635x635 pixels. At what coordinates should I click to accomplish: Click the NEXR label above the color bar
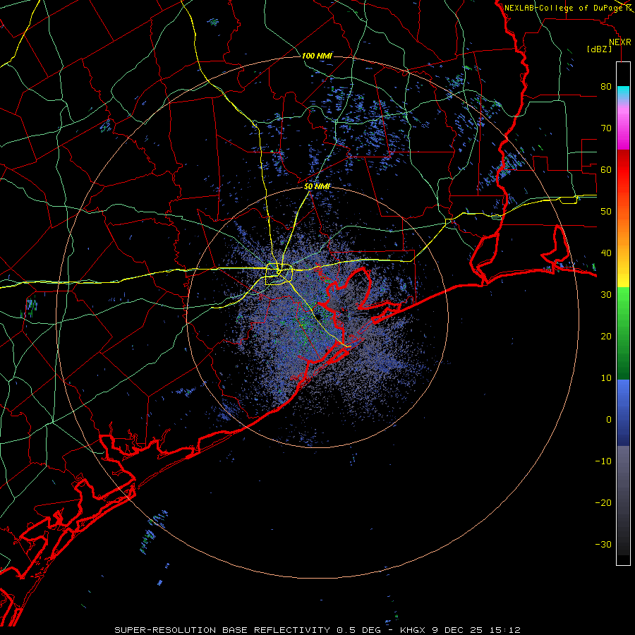click(619, 42)
